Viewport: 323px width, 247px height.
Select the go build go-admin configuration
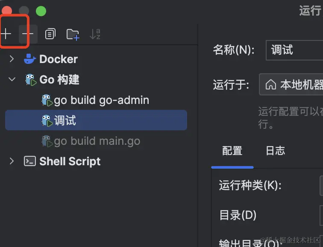tap(101, 100)
